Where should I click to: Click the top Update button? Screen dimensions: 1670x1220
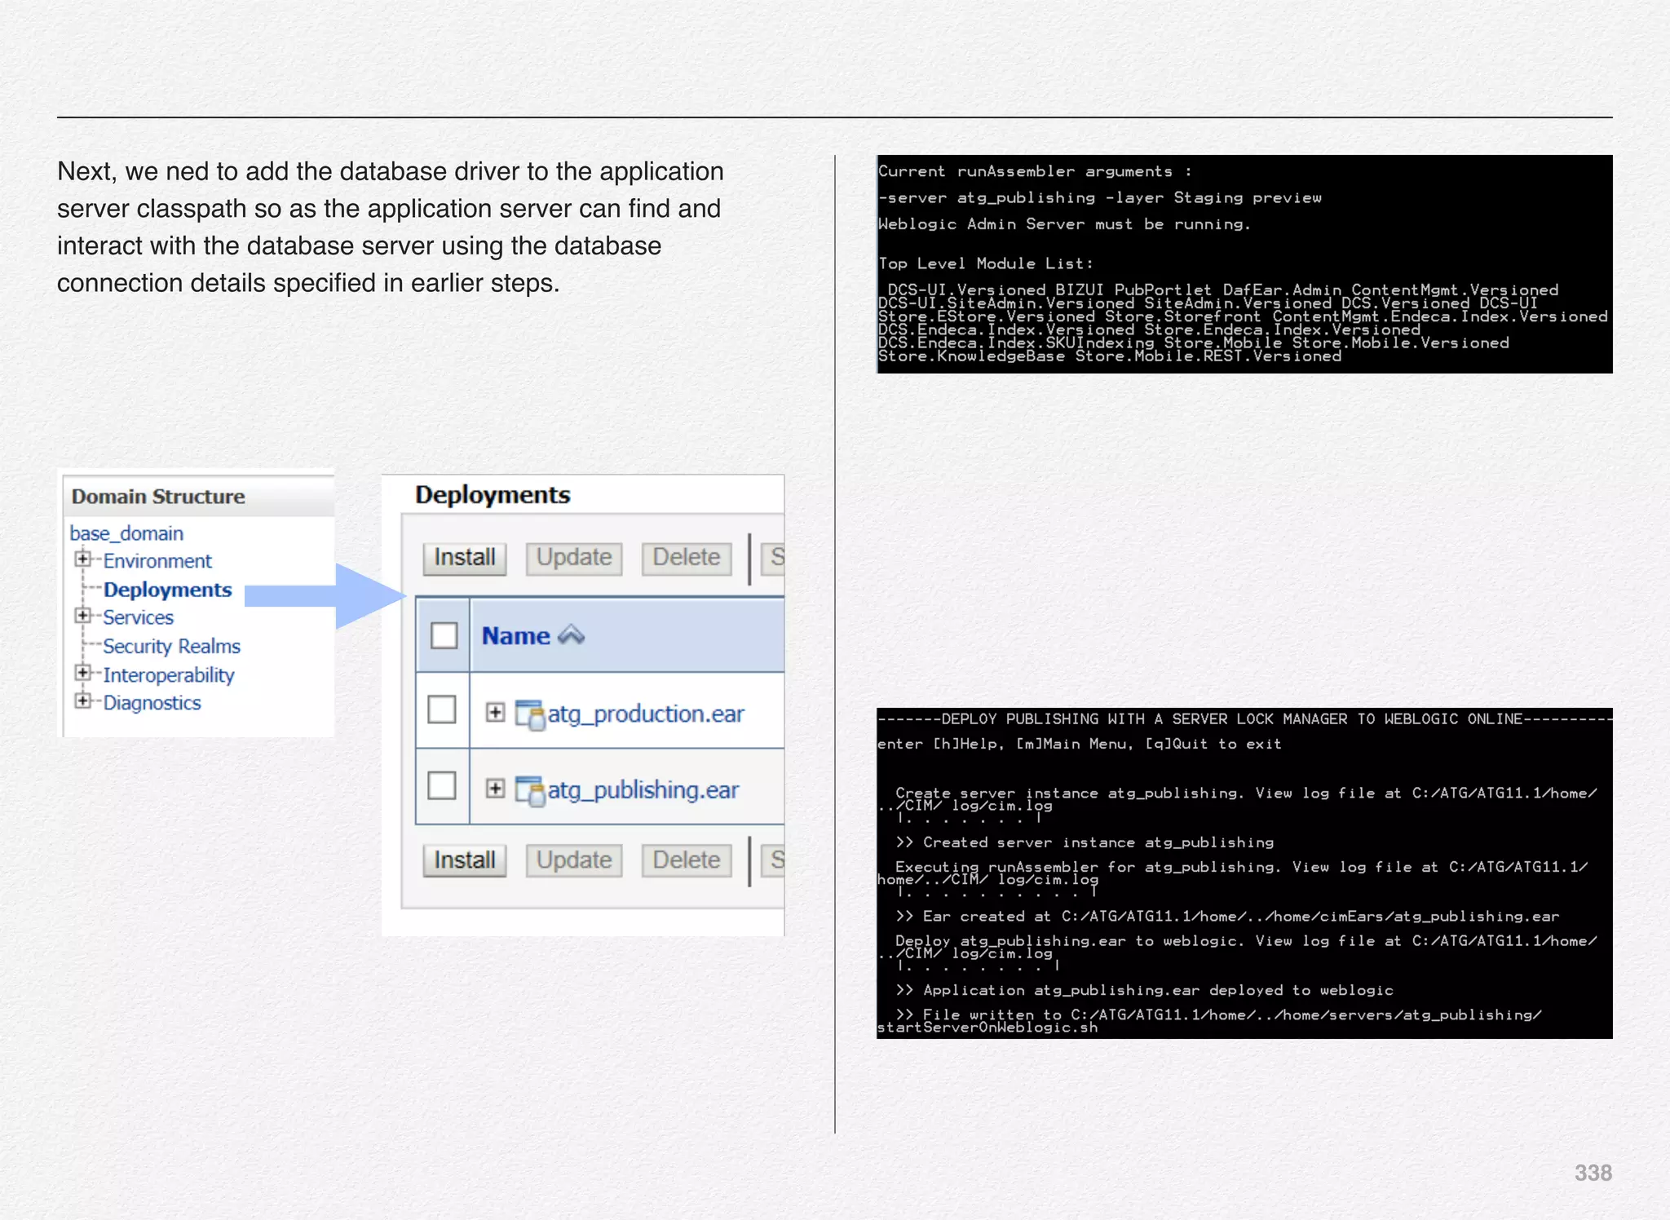pos(574,558)
